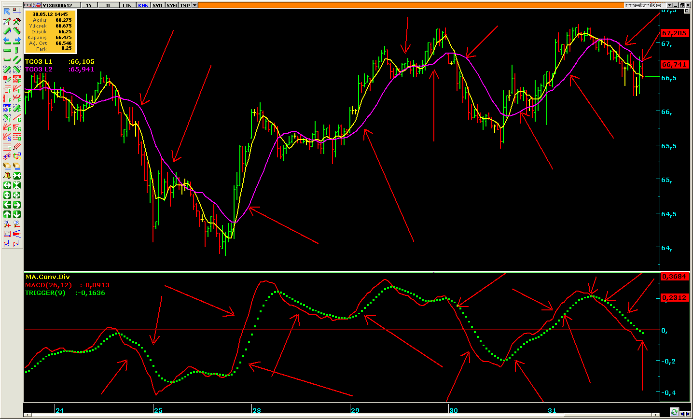Click the red 66,741 price label

[674, 65]
